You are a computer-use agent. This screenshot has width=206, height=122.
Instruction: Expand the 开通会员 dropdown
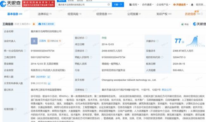180,5
